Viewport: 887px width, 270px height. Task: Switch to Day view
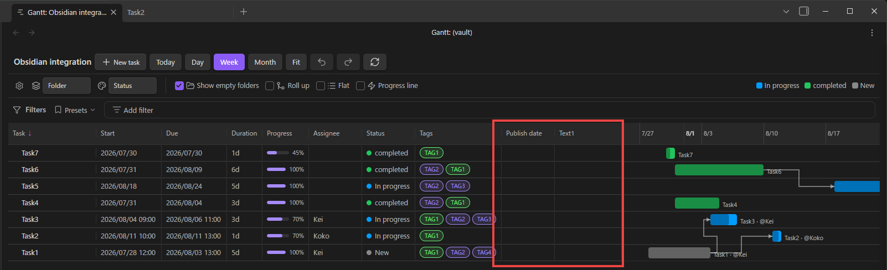tap(198, 62)
